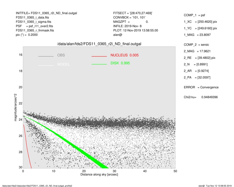Click the plot title /data/alan/fds2/FDS11_0365_r2i_ND_final.outgal
The image size is (234, 187).
click(99, 44)
